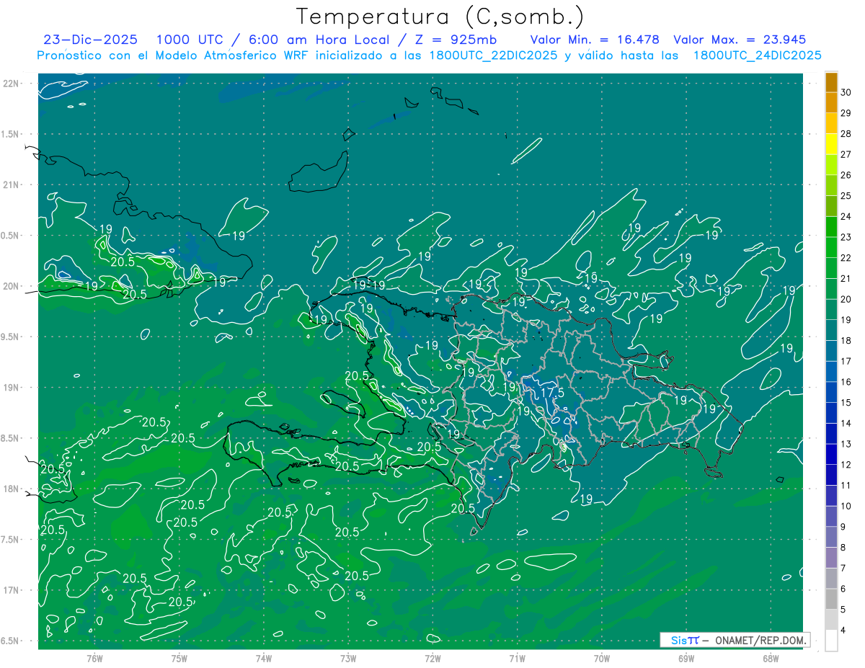Click the '10' value on the color scale
This screenshot has height=668, width=865.
(846, 506)
